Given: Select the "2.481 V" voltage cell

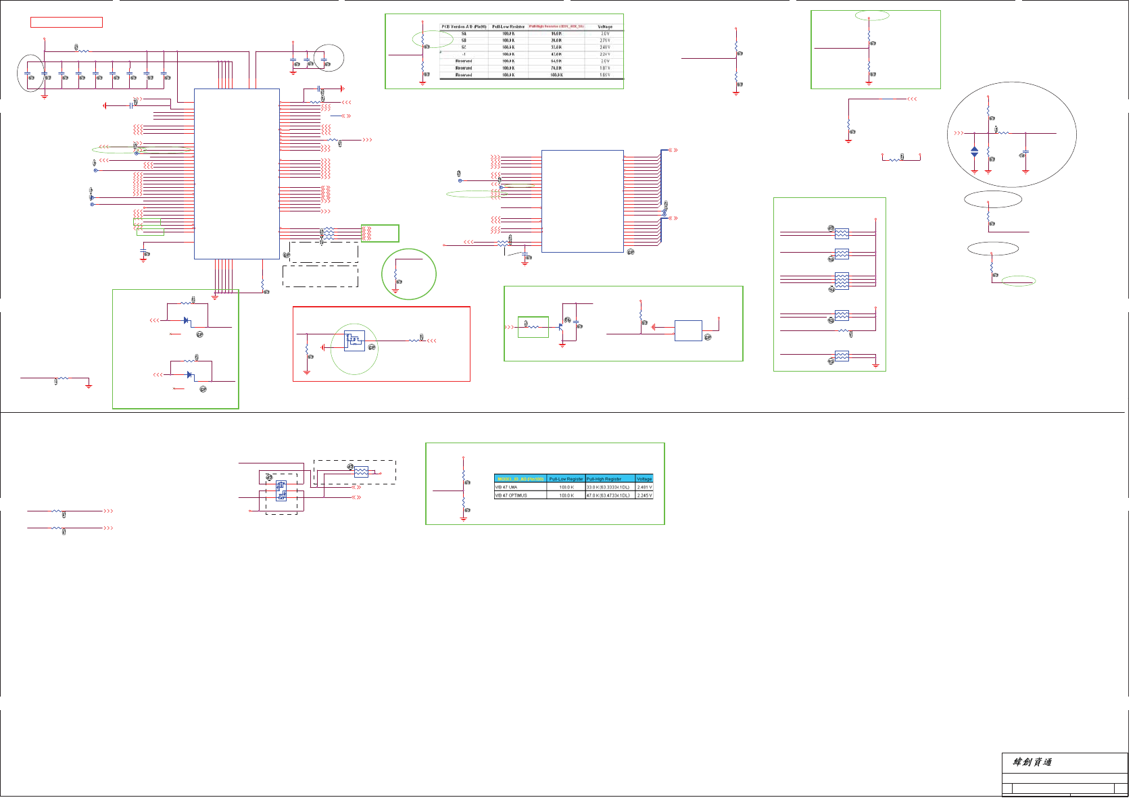Looking at the screenshot, I should 644,487.
